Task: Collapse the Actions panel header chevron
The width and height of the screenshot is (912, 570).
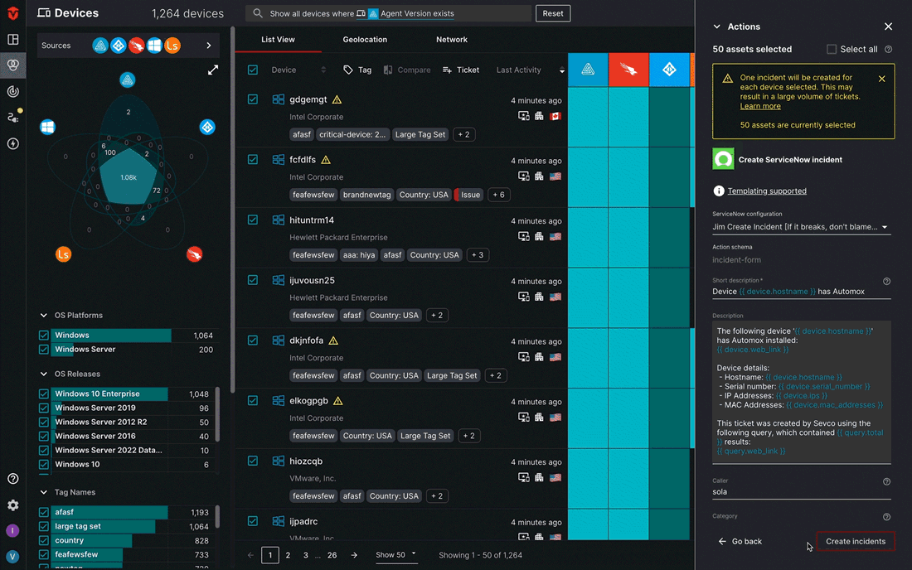Action: pyautogui.click(x=716, y=27)
